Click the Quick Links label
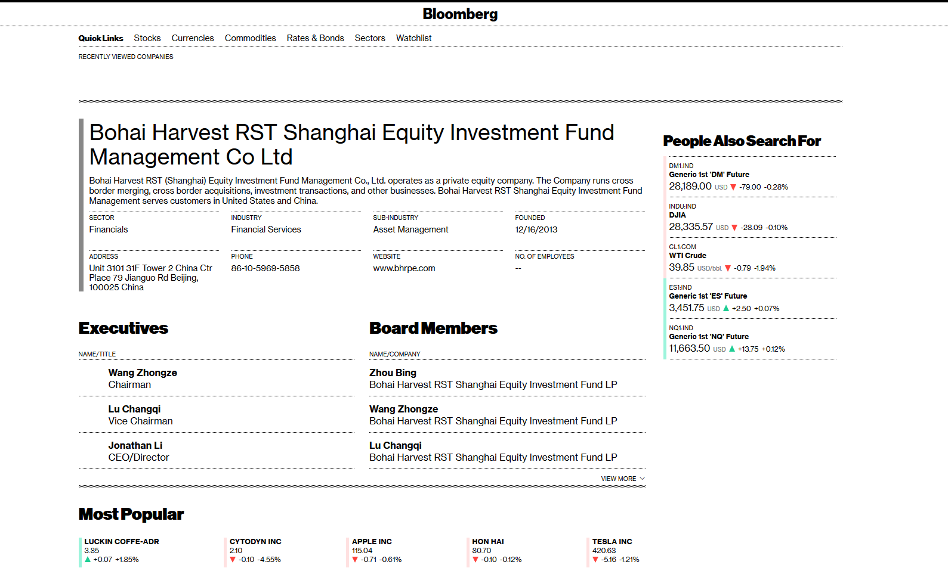This screenshot has height=571, width=948. coord(101,38)
